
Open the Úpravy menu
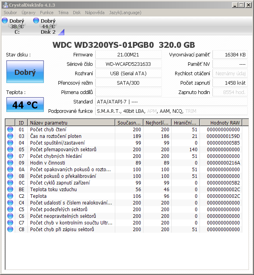click(x=29, y=13)
